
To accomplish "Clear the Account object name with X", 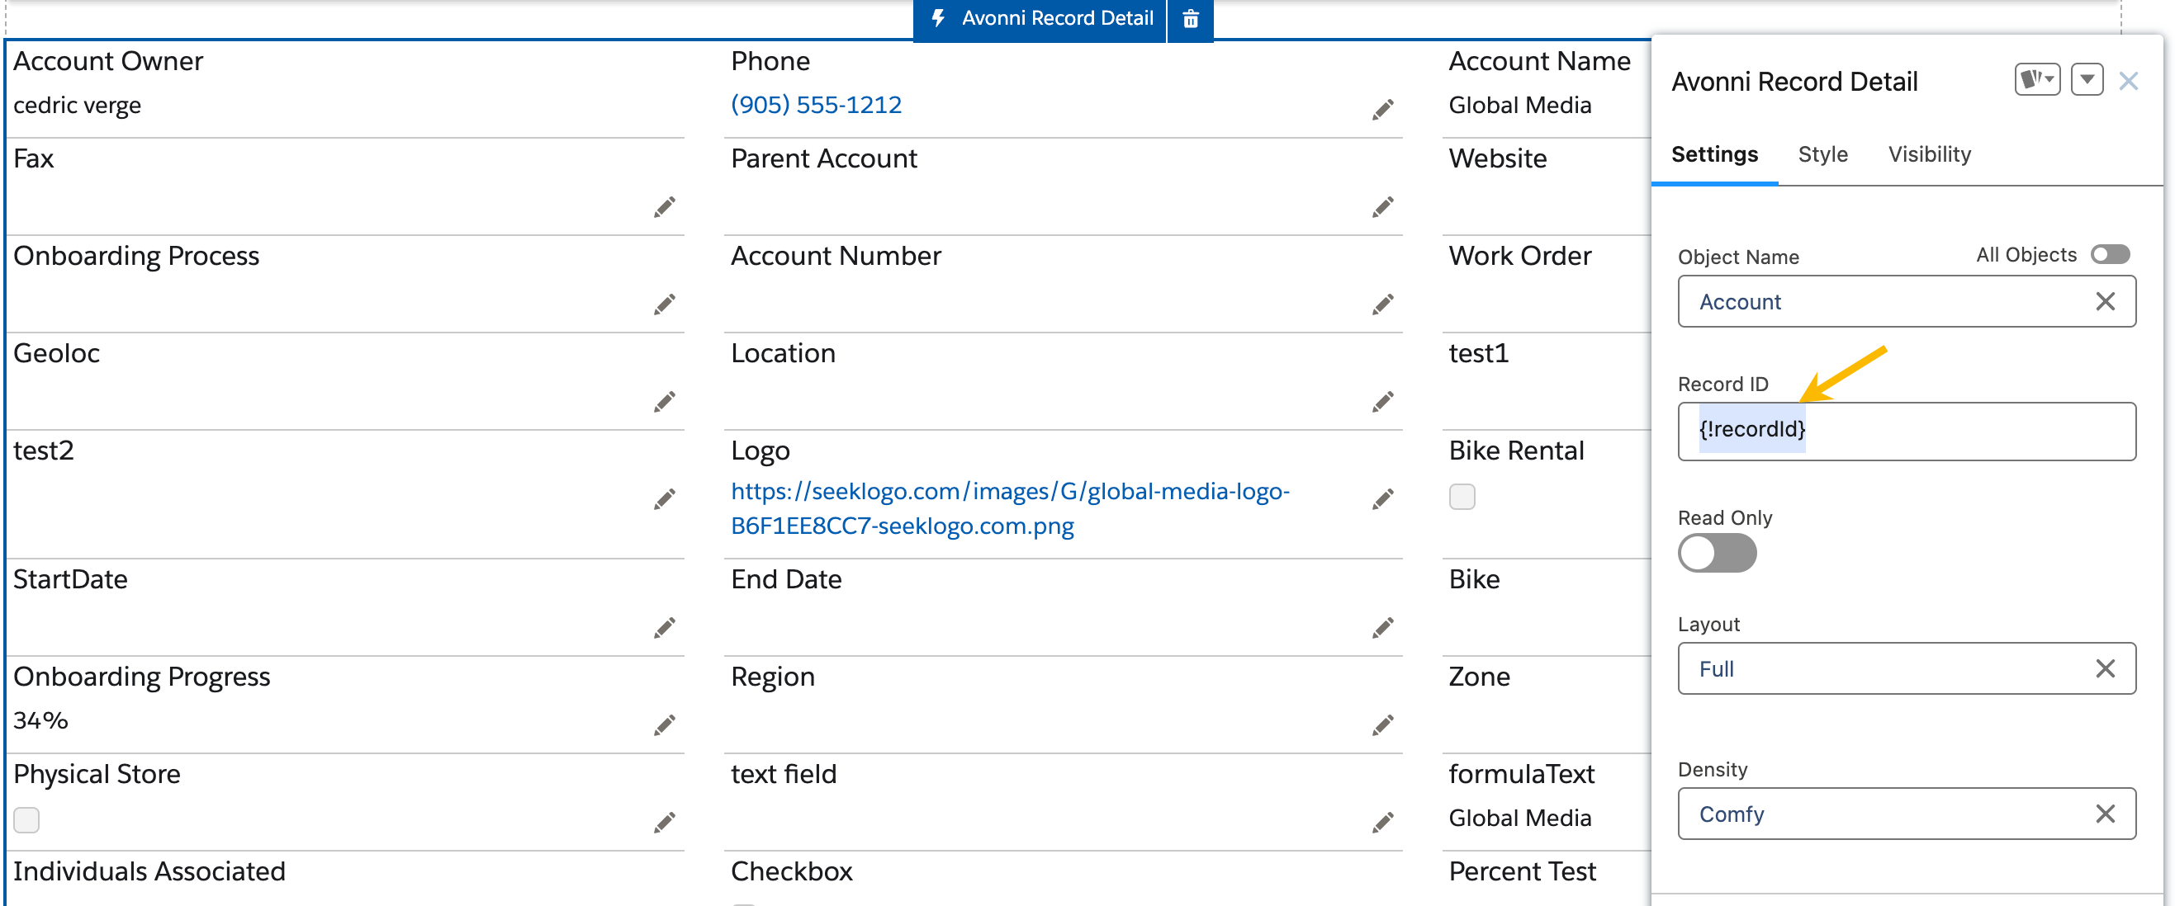I will click(x=2104, y=302).
